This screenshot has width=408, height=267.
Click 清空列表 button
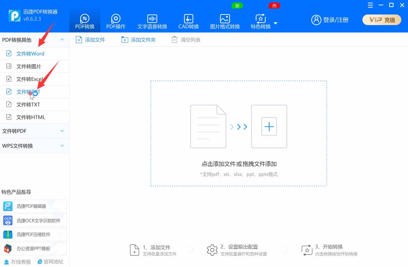[x=186, y=40]
